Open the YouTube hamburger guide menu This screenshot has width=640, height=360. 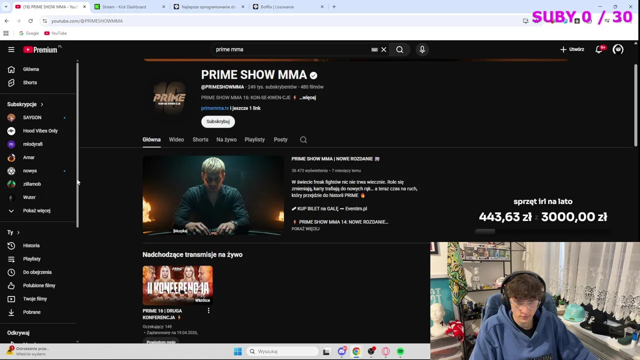pyautogui.click(x=11, y=49)
